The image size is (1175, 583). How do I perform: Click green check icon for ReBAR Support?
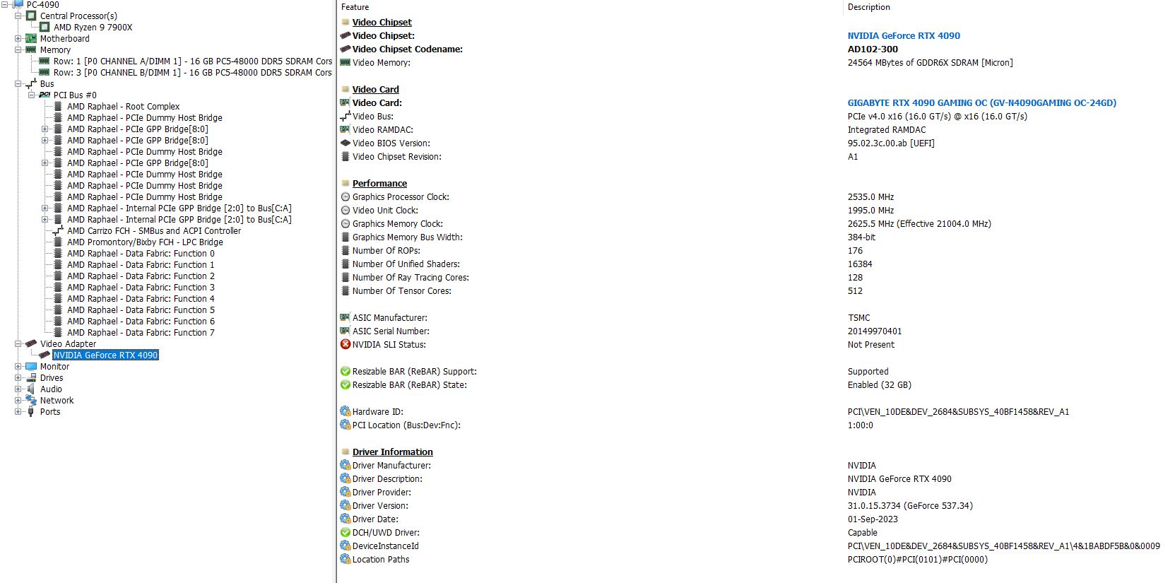[346, 371]
